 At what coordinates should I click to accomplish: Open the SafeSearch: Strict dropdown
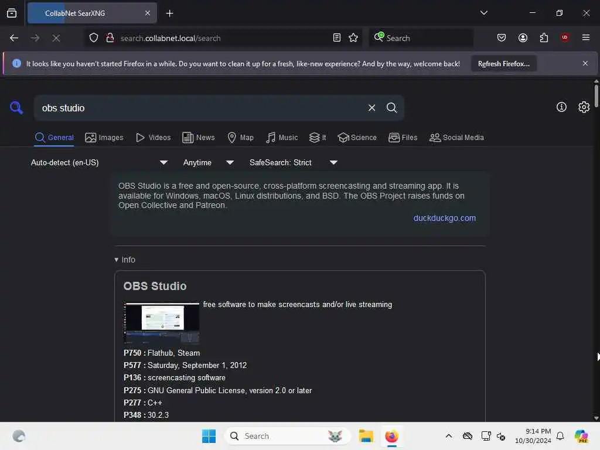(x=294, y=163)
